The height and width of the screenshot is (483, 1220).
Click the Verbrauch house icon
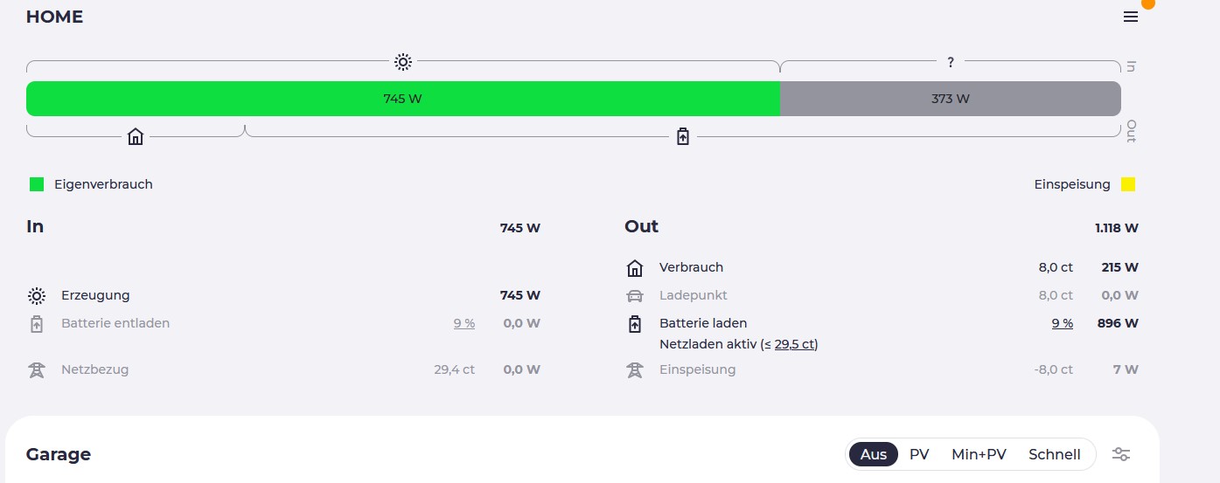point(635,268)
